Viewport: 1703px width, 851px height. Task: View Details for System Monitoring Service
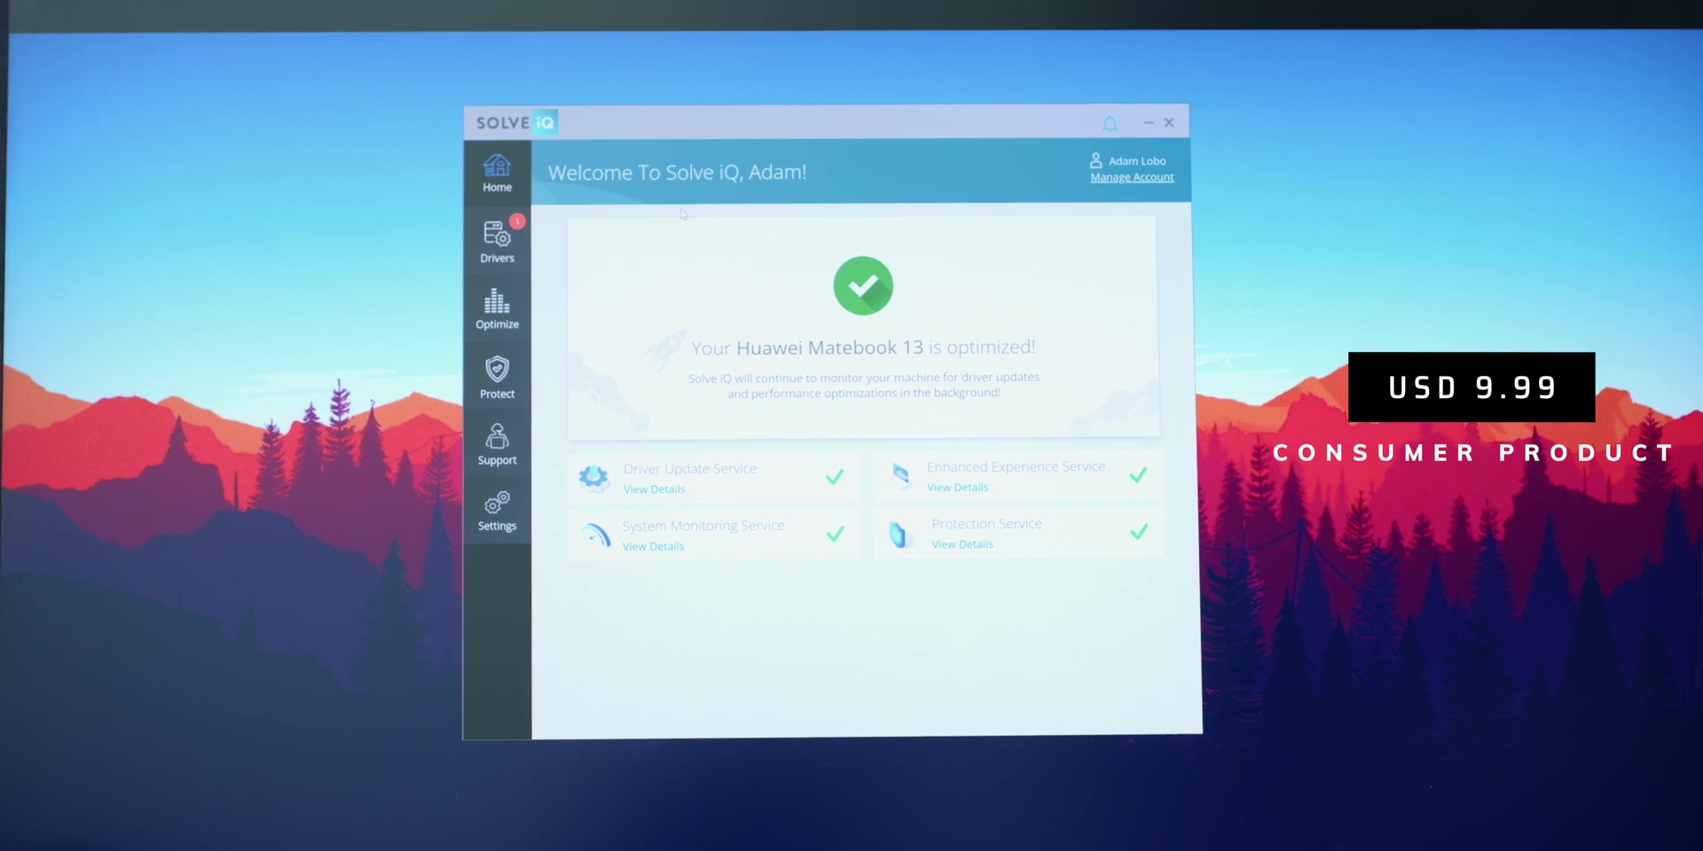653,547
